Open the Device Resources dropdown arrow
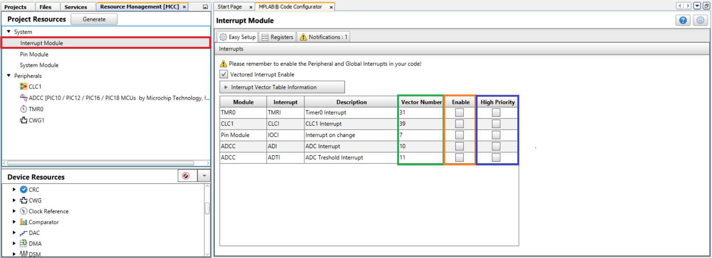The image size is (712, 258). tap(204, 176)
